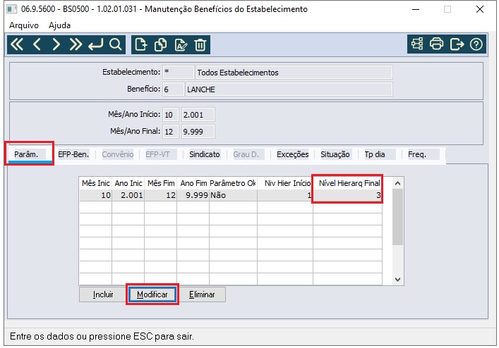
Task: Click the Ano Final field showing 9.999
Action: pyautogui.click(x=198, y=132)
